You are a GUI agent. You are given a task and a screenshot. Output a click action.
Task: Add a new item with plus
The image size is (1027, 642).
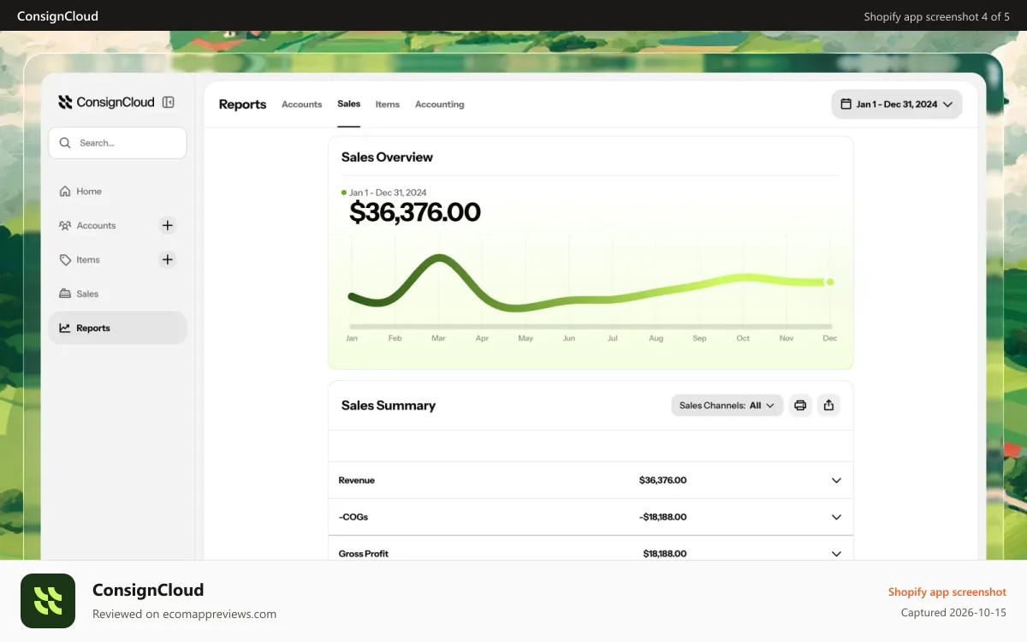tap(168, 259)
